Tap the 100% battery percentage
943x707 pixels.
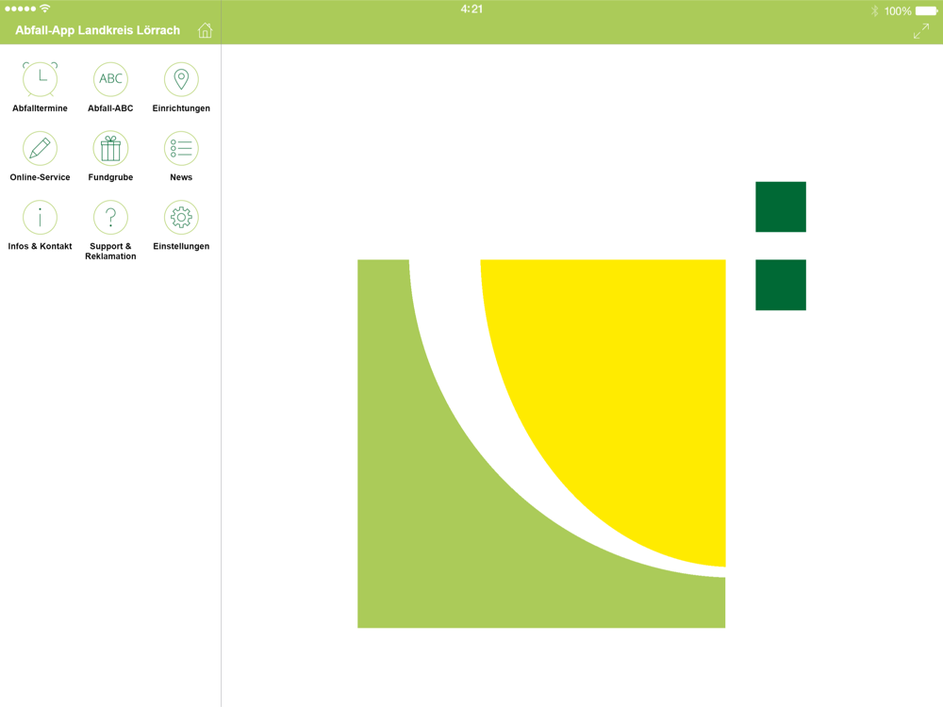click(898, 10)
